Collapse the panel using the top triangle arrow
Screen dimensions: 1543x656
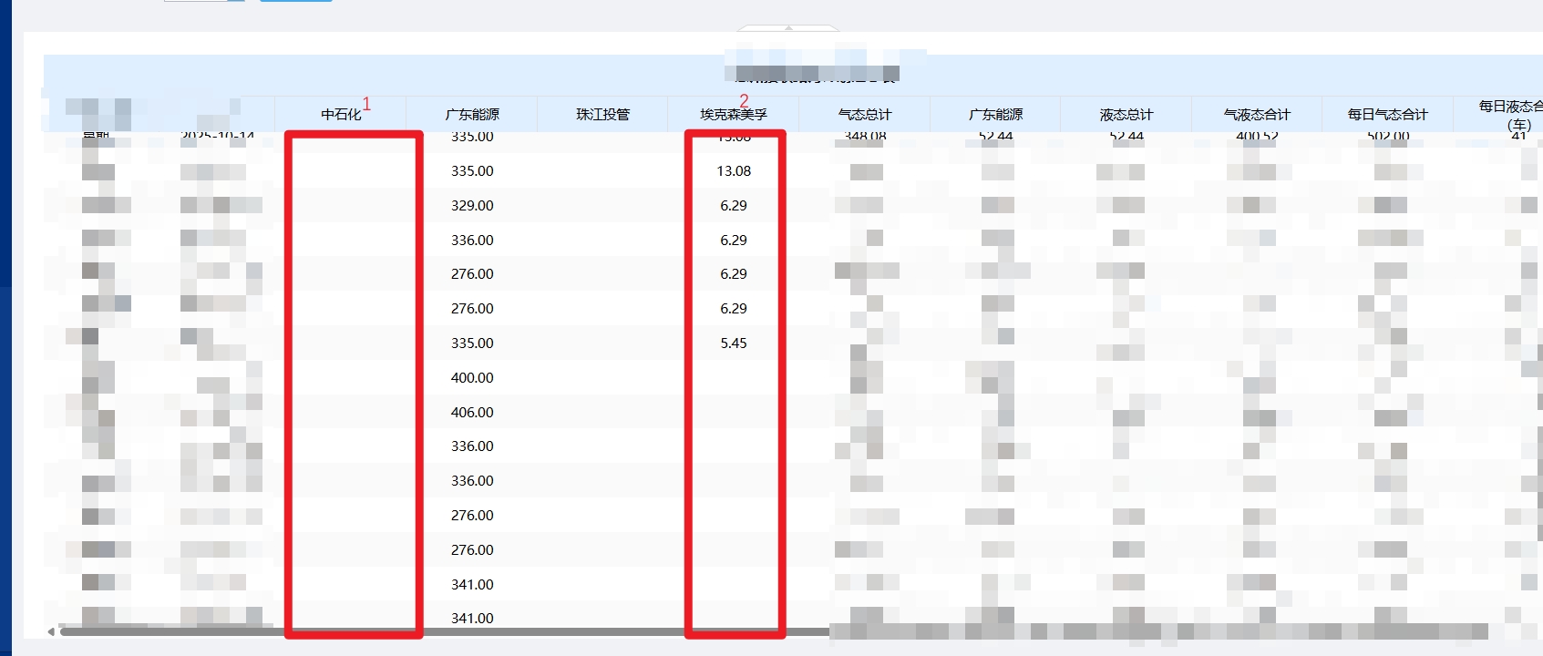pos(788,28)
